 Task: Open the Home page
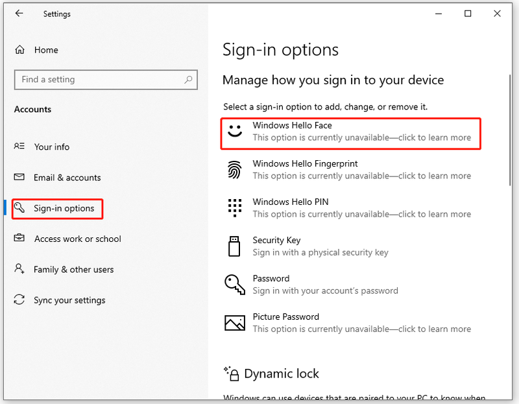(46, 50)
